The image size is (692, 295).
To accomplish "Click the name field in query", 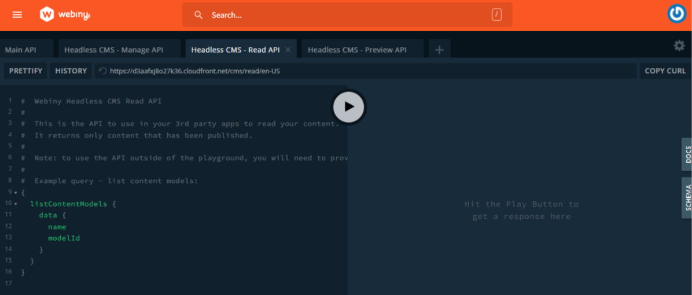I will (x=57, y=227).
